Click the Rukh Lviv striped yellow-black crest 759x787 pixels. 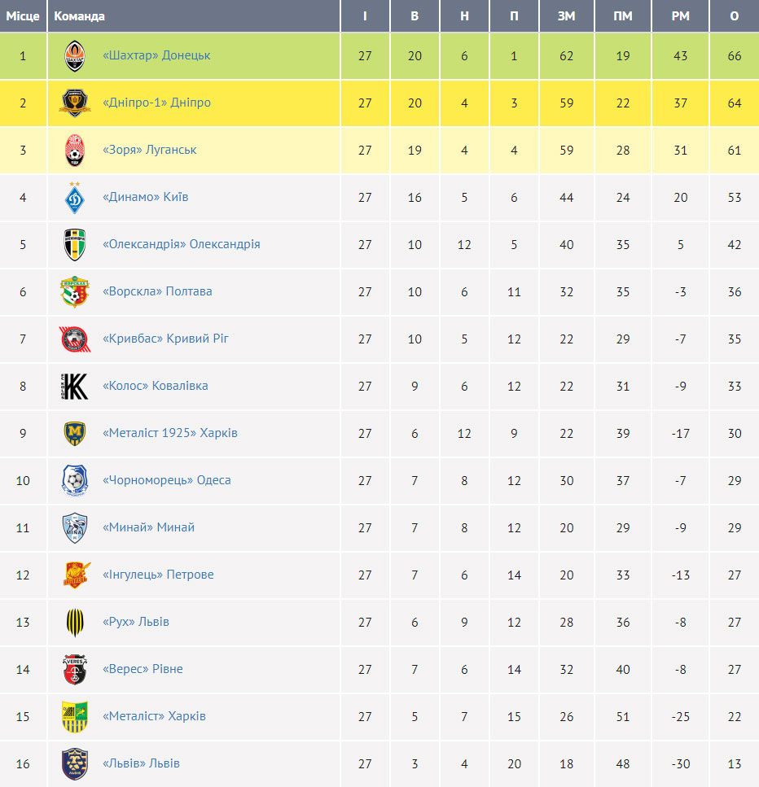[75, 623]
